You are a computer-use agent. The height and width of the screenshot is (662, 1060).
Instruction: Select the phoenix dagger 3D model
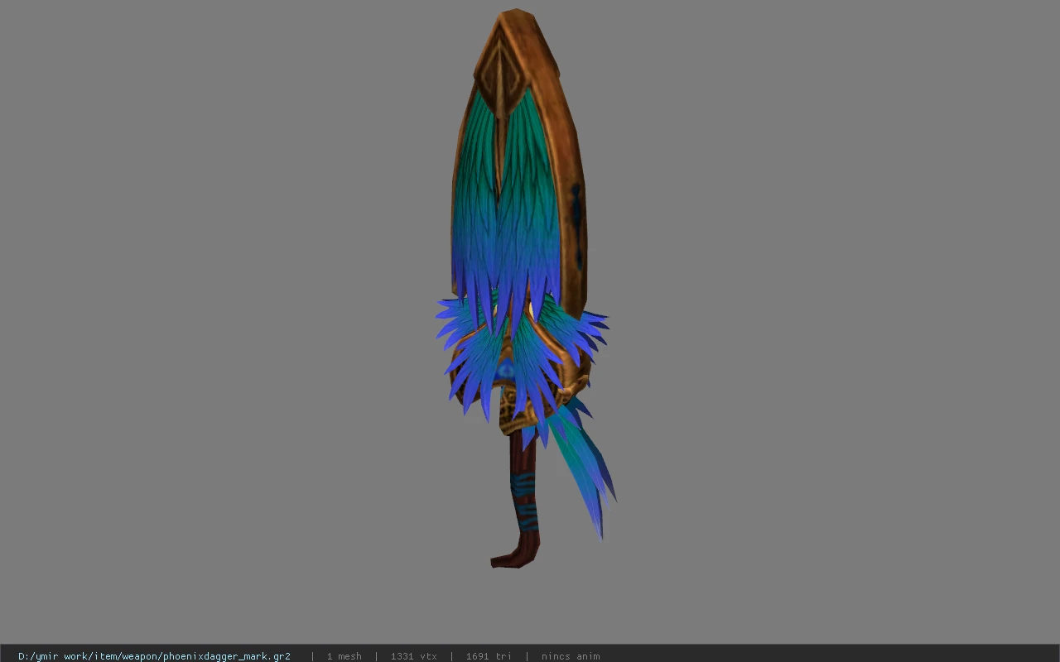(525, 288)
